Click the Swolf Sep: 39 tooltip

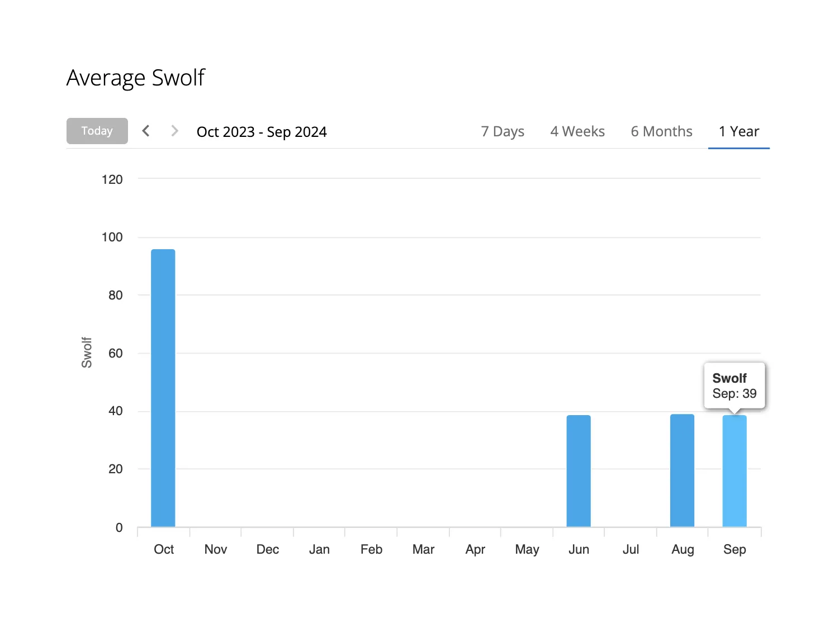[734, 386]
